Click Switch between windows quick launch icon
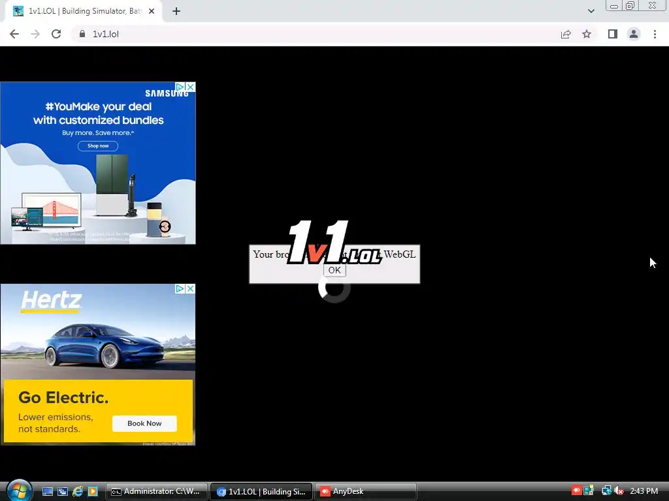669x501 pixels. (63, 491)
